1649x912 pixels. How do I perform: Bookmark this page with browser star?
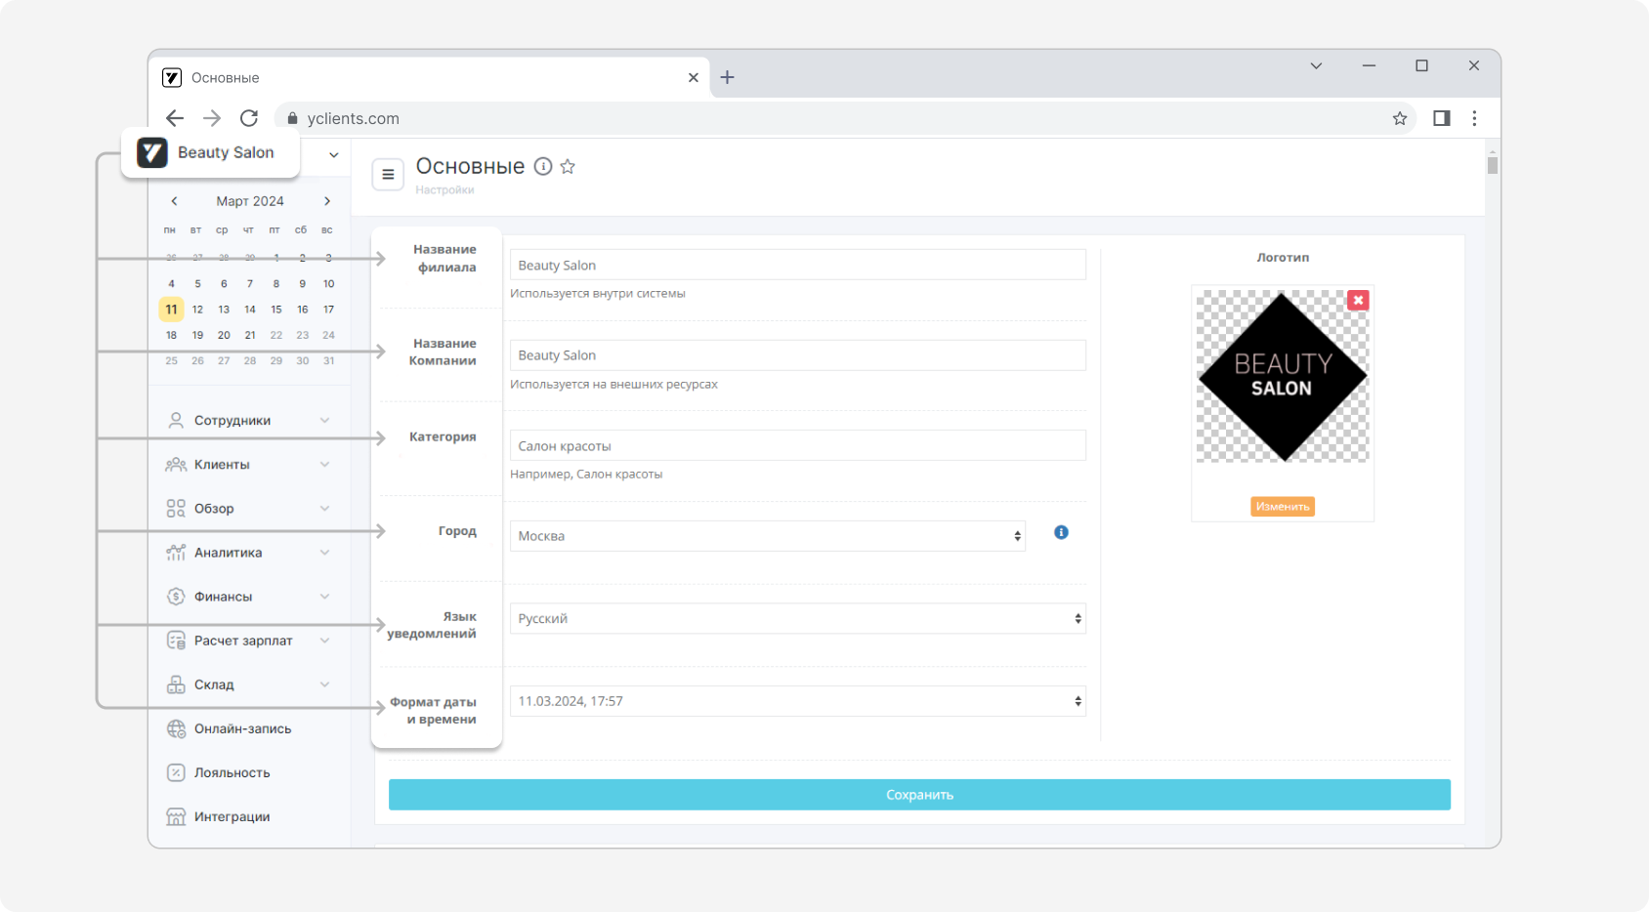pyautogui.click(x=1400, y=118)
